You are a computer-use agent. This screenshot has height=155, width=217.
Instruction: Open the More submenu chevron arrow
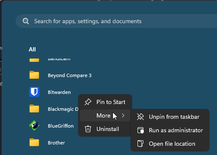(x=123, y=115)
